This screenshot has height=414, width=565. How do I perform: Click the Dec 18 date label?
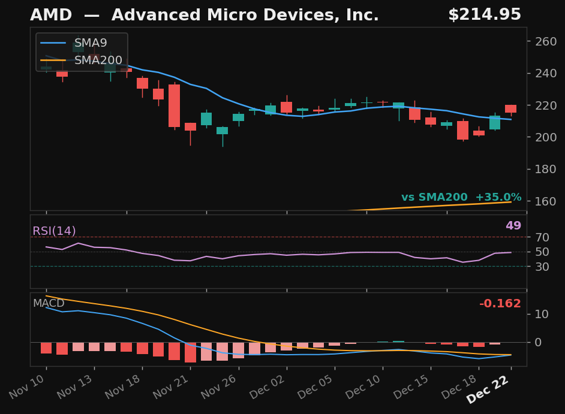pyautogui.click(x=459, y=386)
